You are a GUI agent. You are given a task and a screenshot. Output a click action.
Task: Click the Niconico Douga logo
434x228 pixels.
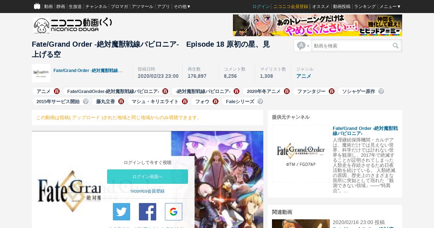pyautogui.click(x=73, y=25)
